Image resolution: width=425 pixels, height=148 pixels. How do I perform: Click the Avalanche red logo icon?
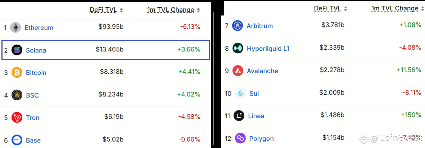pos(238,71)
